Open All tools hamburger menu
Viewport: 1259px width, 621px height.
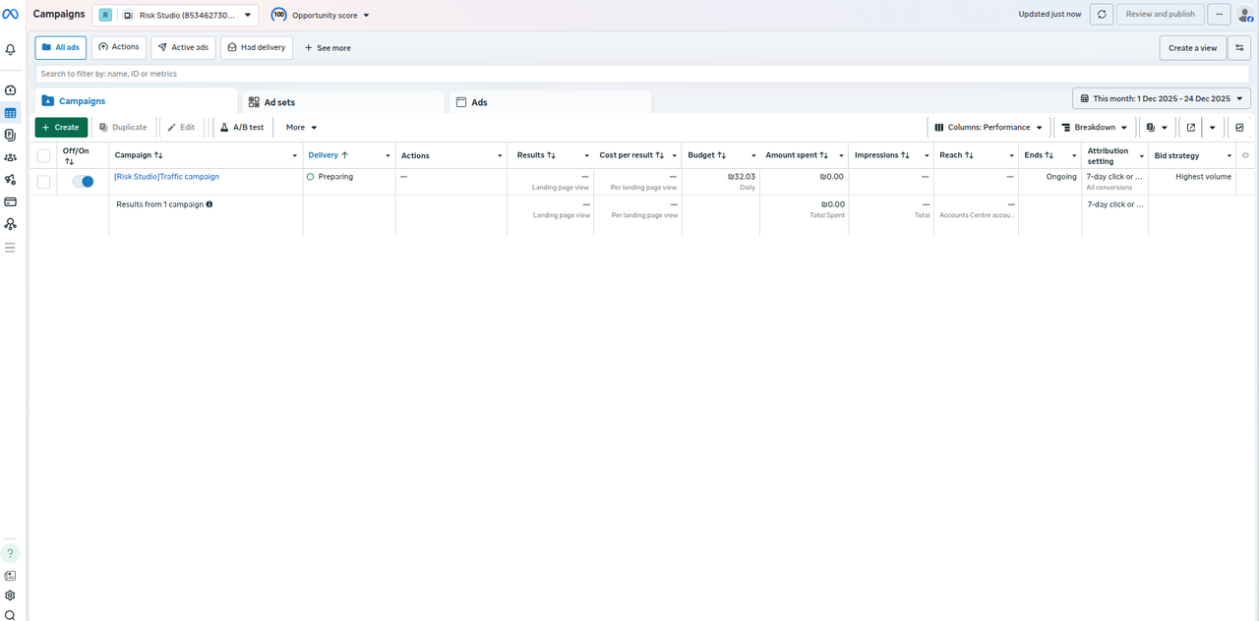coord(11,248)
